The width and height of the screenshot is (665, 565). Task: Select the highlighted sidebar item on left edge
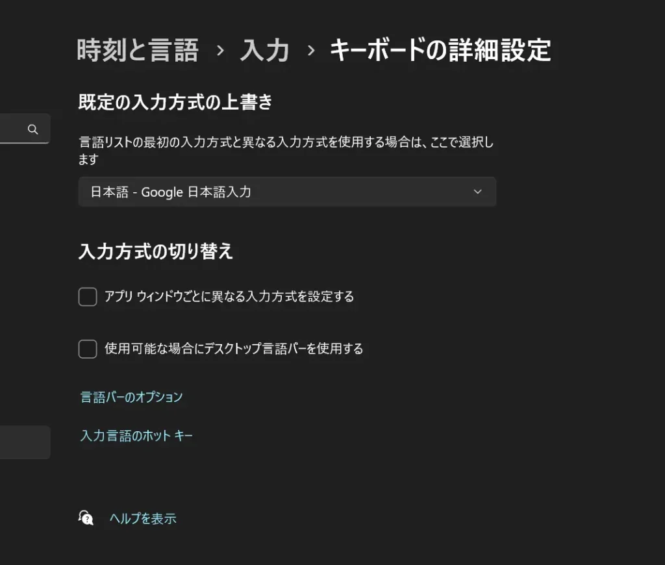[x=25, y=442]
